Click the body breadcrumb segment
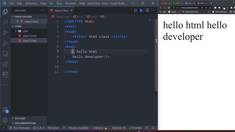Viewport: 235px width, 132px height. tap(92, 16)
